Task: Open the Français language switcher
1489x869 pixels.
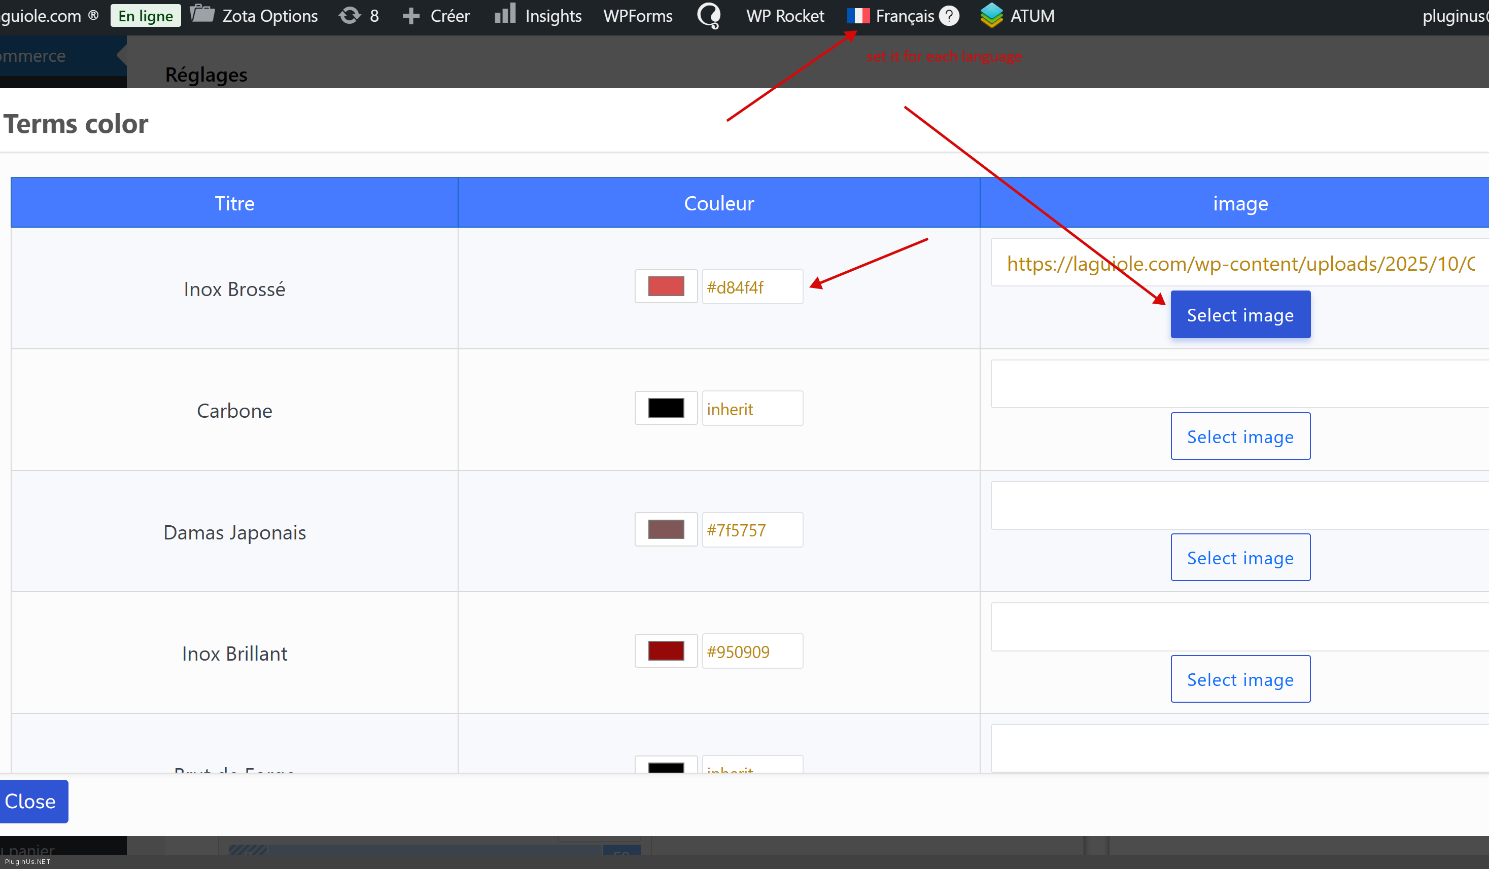Action: pyautogui.click(x=904, y=16)
